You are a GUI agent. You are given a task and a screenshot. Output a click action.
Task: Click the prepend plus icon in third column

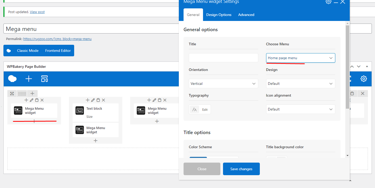click(x=149, y=100)
